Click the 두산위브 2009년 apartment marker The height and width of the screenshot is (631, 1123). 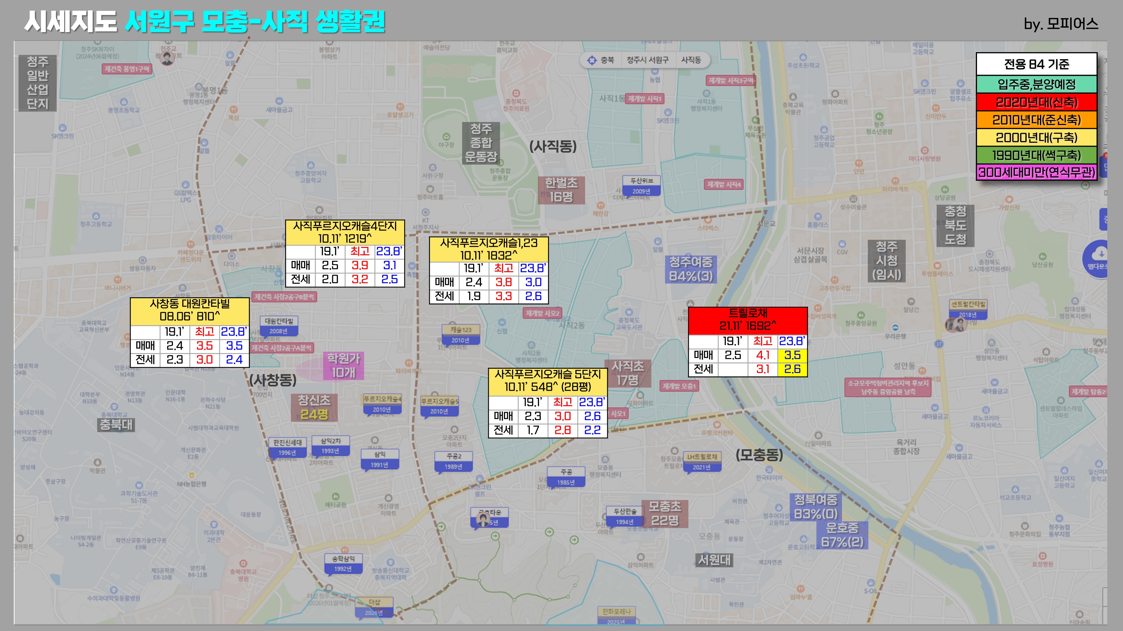[641, 185]
